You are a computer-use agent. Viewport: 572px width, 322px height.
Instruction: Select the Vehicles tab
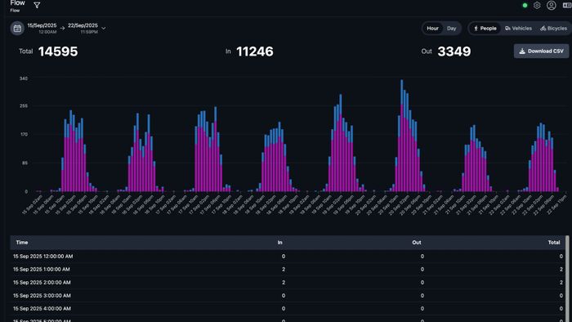coord(518,29)
